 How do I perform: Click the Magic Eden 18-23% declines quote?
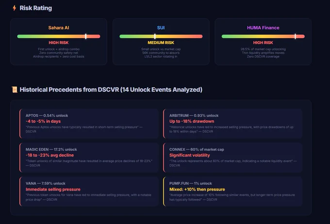pyautogui.click(x=89, y=163)
